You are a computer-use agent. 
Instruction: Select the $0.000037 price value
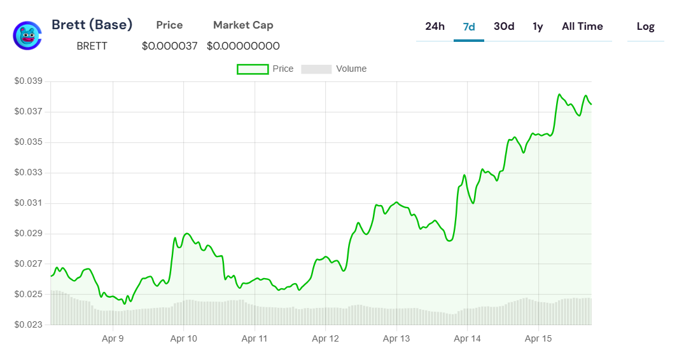[x=170, y=46]
